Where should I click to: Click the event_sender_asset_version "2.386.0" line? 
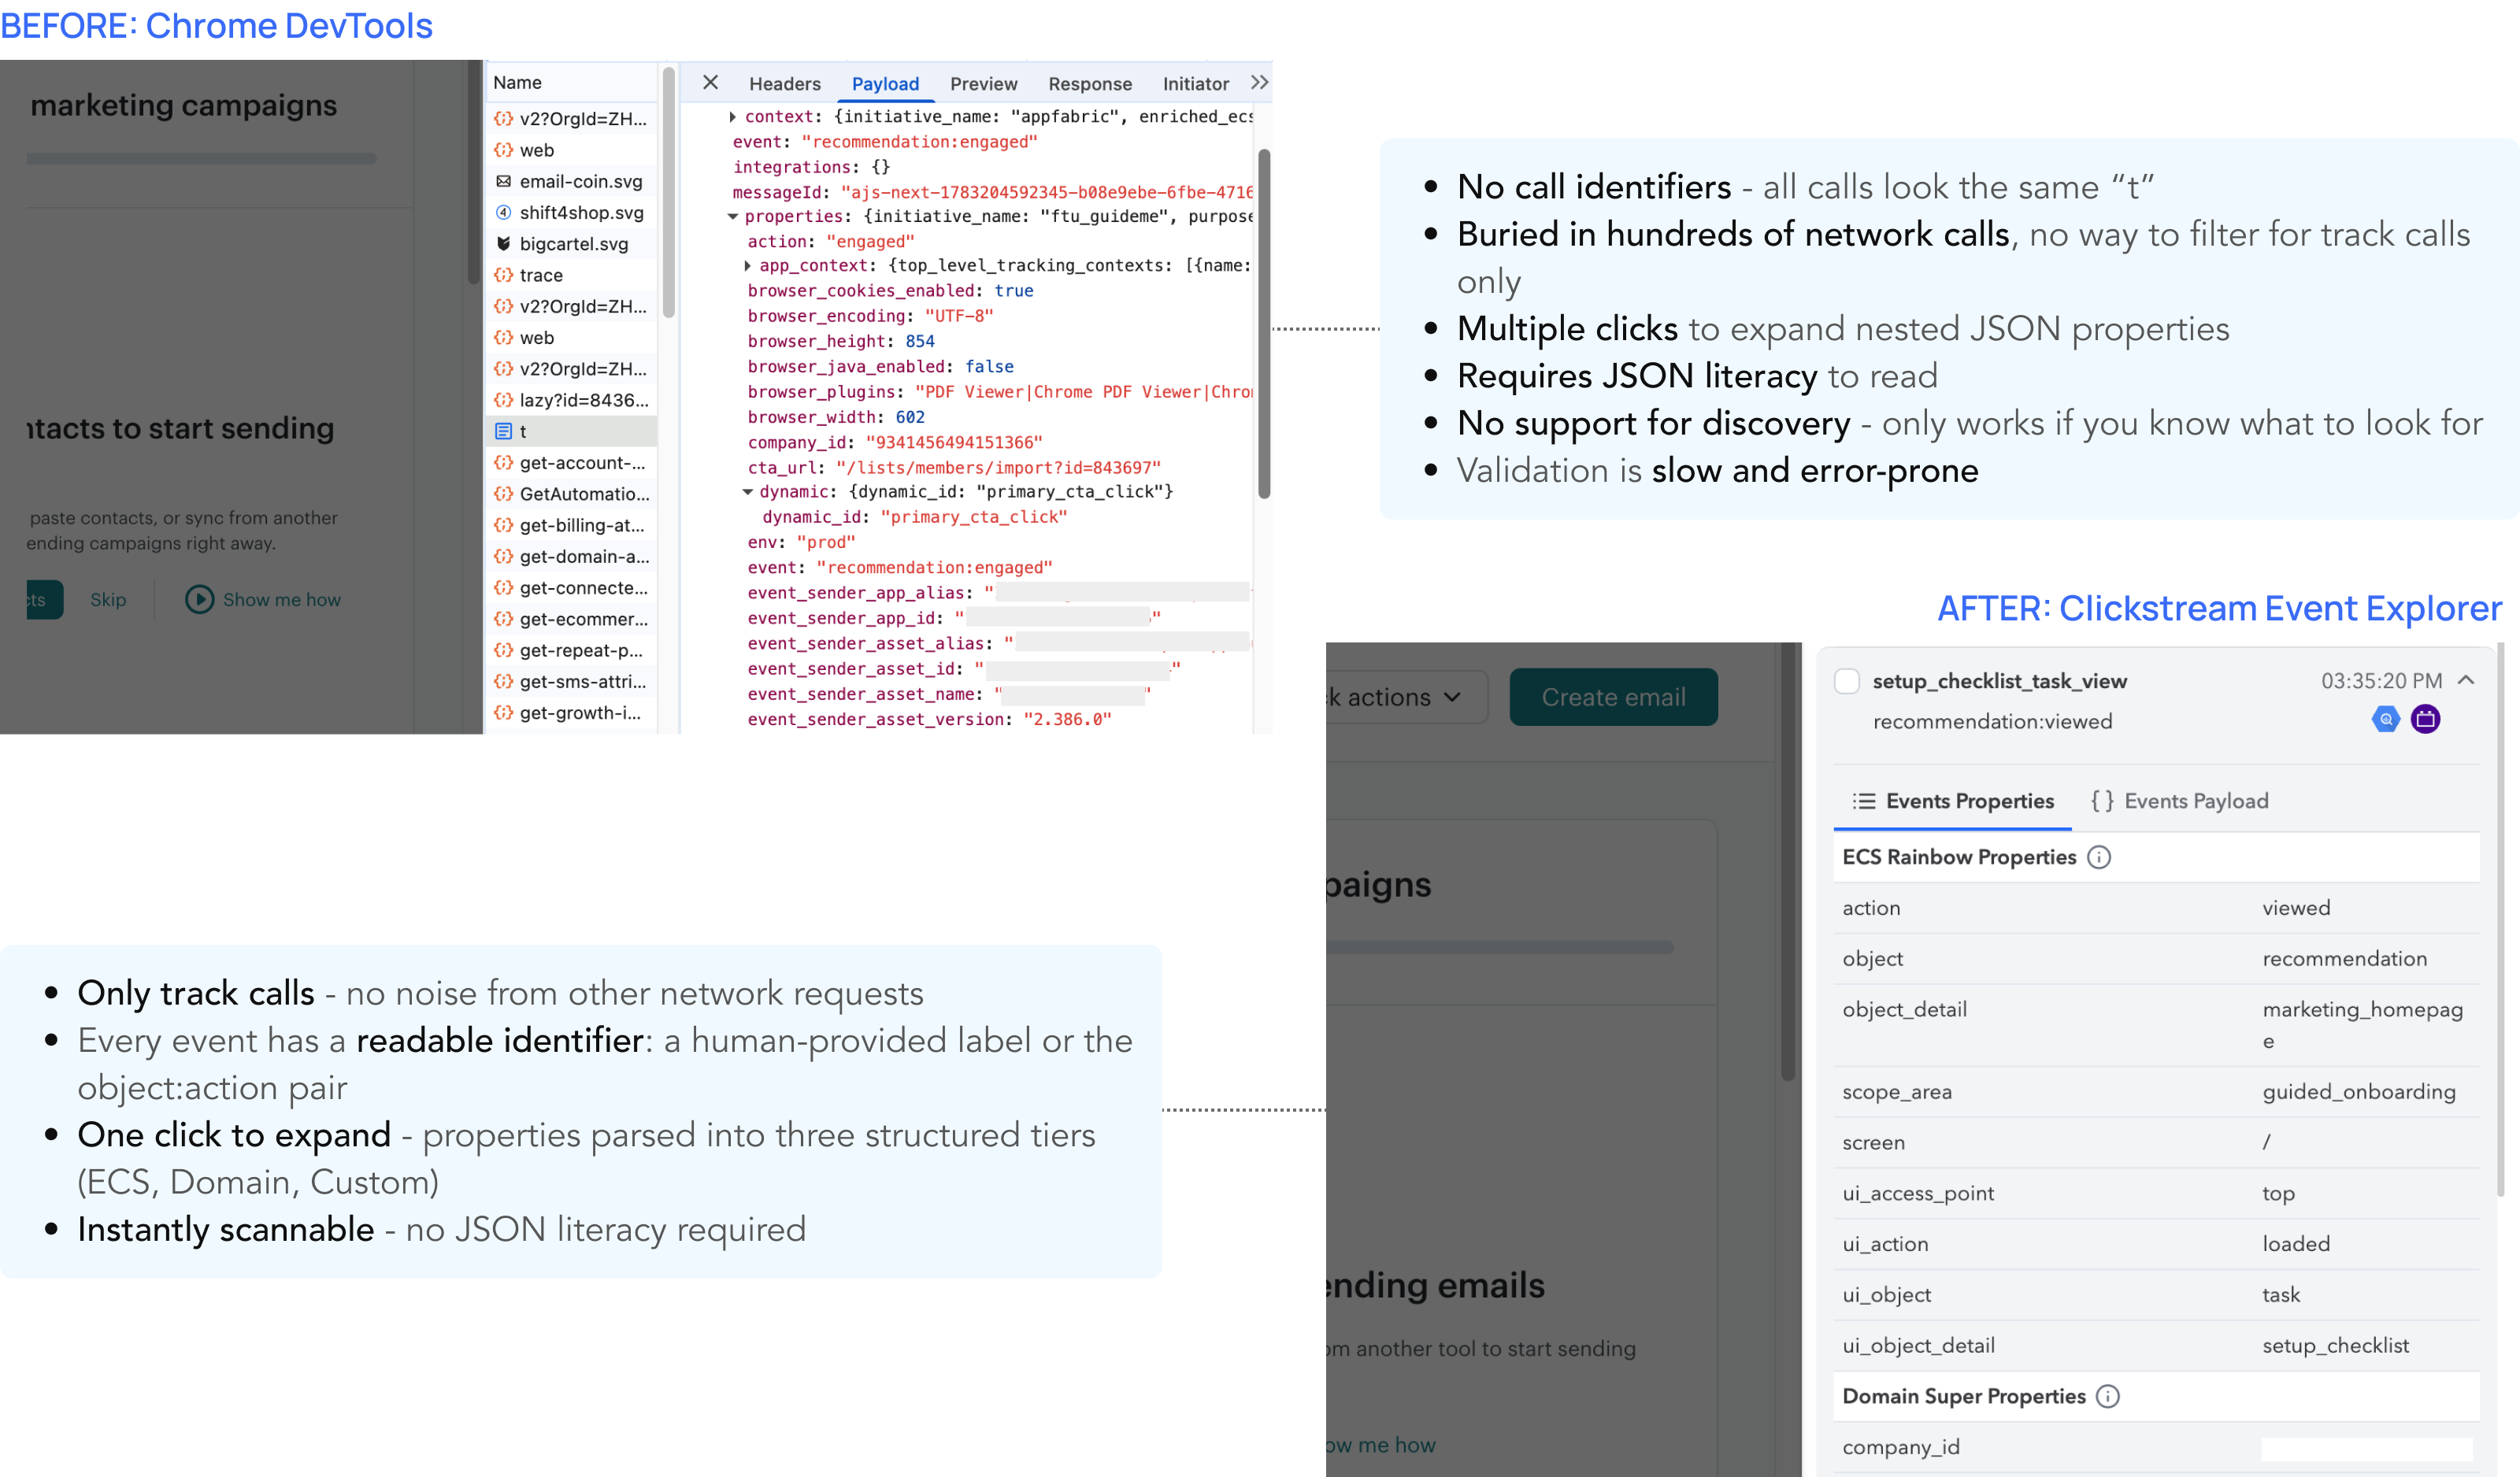[x=929, y=720]
